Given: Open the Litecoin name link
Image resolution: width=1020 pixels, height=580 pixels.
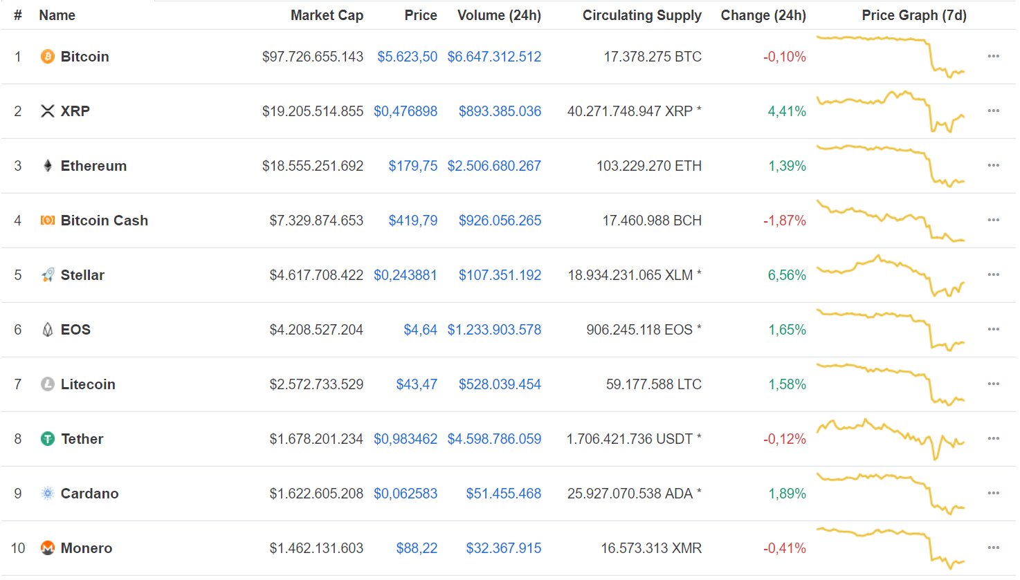Looking at the screenshot, I should [88, 384].
